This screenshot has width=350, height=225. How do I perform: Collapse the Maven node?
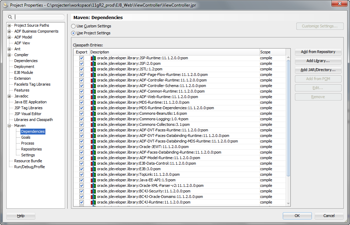(x=9, y=126)
